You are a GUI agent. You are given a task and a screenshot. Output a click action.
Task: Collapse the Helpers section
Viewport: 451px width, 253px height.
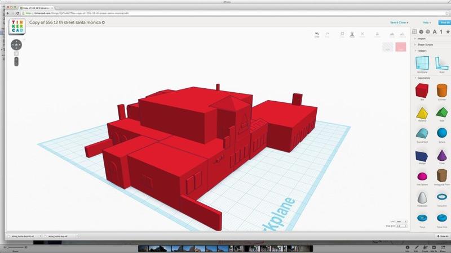click(x=422, y=51)
